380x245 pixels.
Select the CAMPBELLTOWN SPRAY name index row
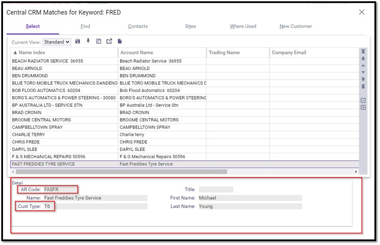pos(64,127)
